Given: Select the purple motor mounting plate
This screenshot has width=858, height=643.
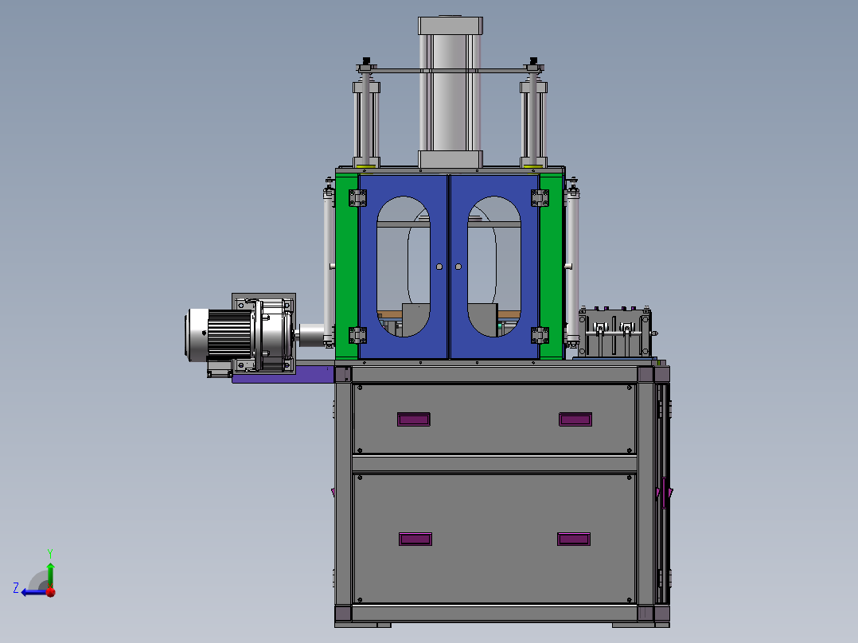Looking at the screenshot, I should coord(283,374).
